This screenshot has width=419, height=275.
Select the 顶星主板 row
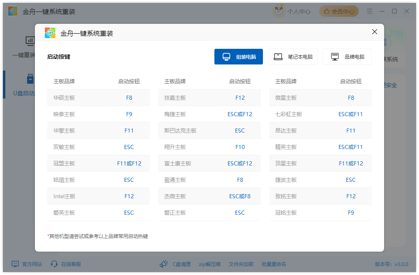320,163
